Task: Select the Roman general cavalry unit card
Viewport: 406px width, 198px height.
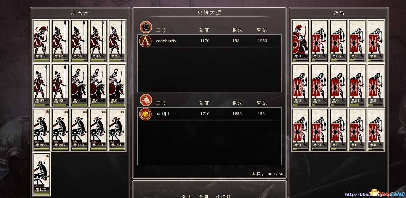Action: pos(301,41)
